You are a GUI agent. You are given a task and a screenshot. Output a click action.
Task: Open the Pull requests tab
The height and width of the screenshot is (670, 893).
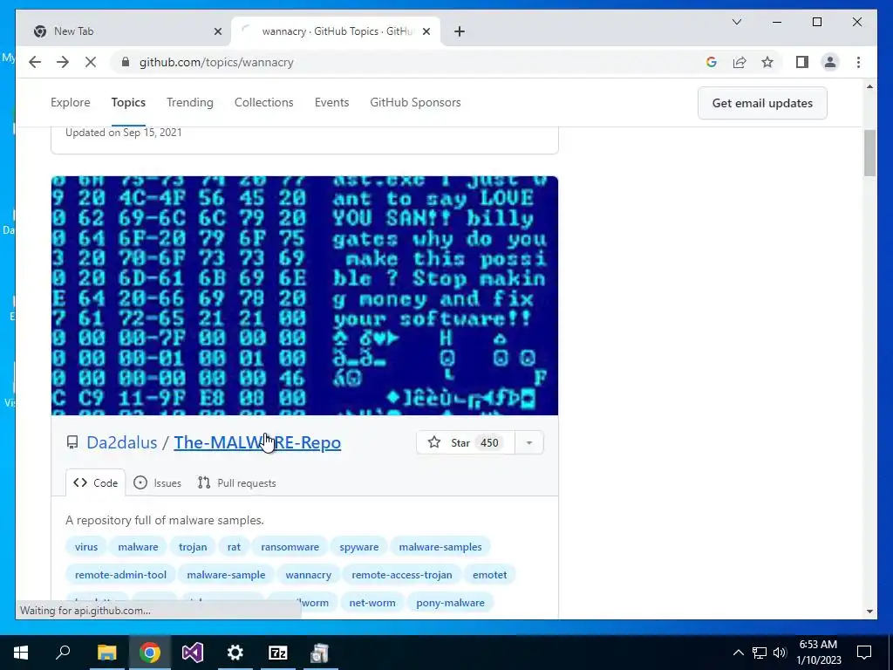(x=236, y=483)
